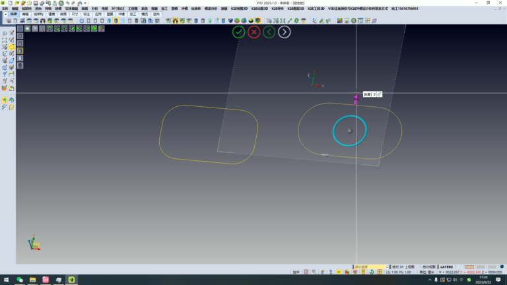Toggle the yellow grid icon in status bar

[x=380, y=272]
